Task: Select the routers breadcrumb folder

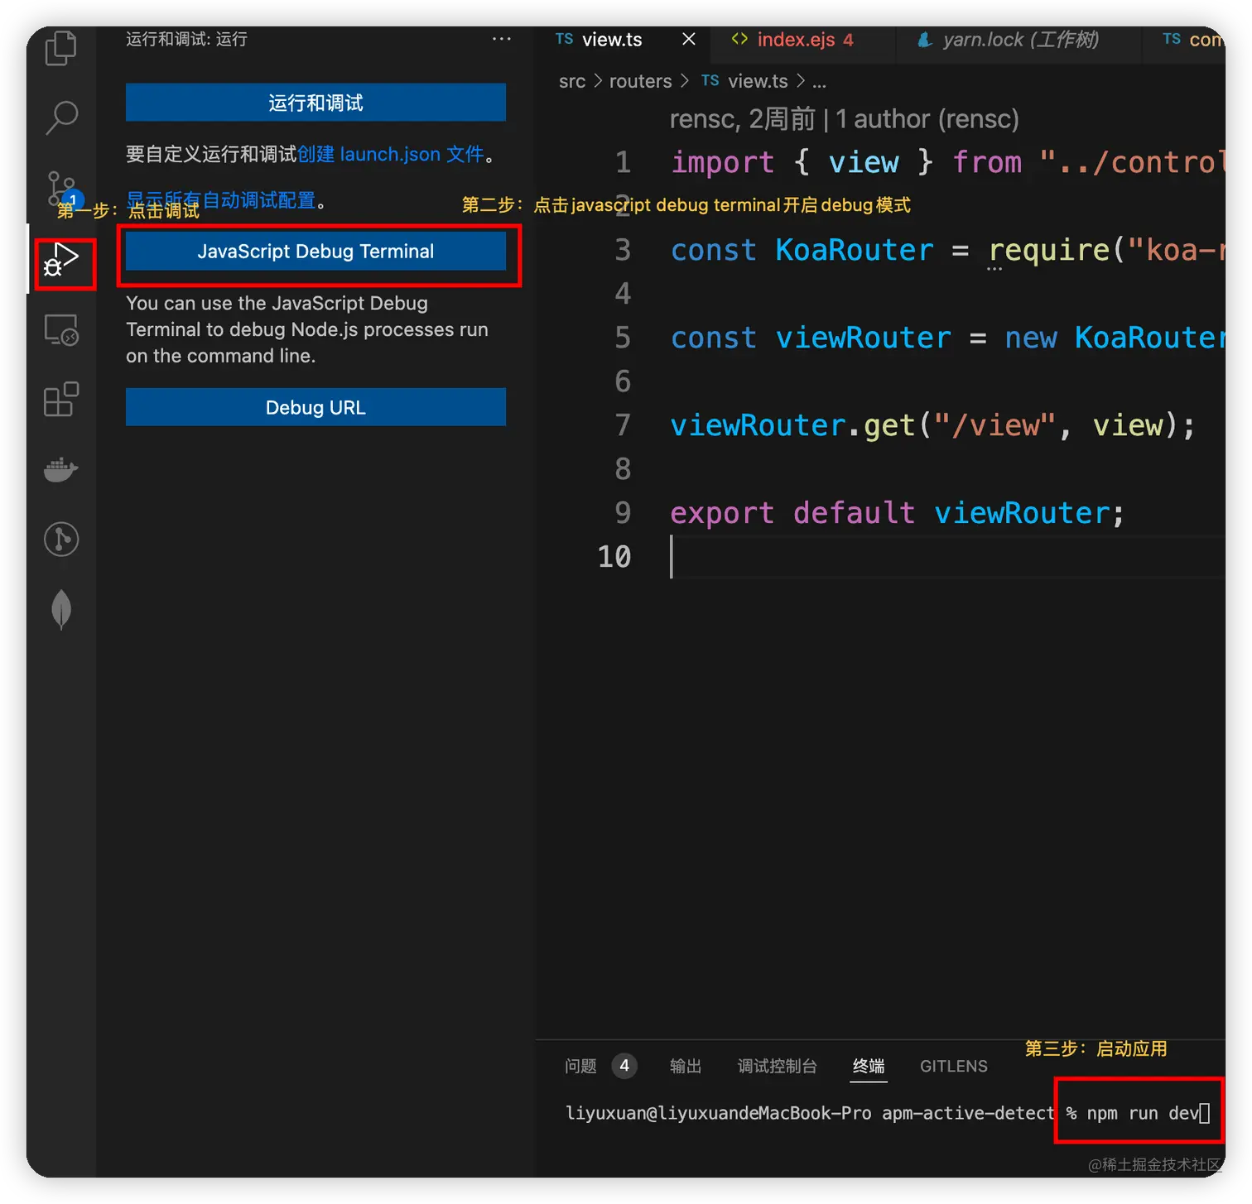Action: 640,81
